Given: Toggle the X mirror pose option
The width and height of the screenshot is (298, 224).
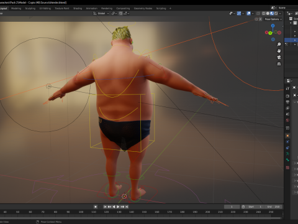Looking at the screenshot, I should point(260,19).
